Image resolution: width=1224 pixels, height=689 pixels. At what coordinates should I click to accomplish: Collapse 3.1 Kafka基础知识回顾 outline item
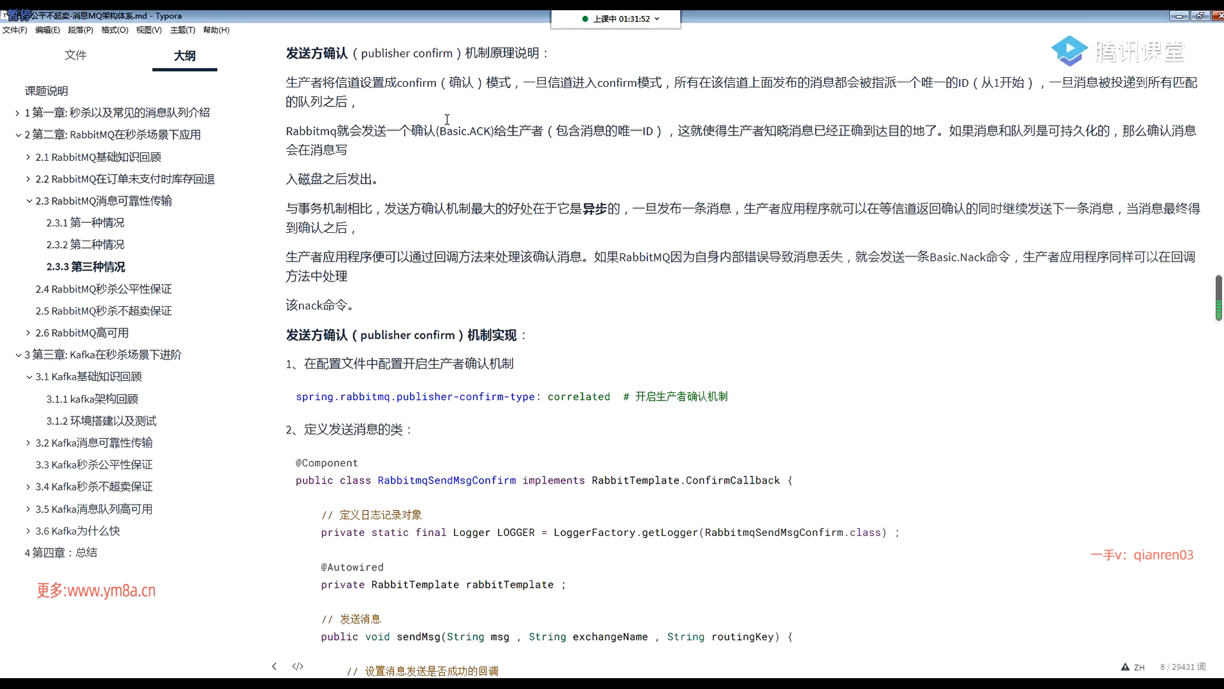coord(29,377)
